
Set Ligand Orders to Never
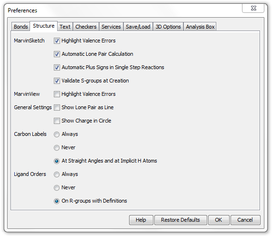[x=57, y=188]
